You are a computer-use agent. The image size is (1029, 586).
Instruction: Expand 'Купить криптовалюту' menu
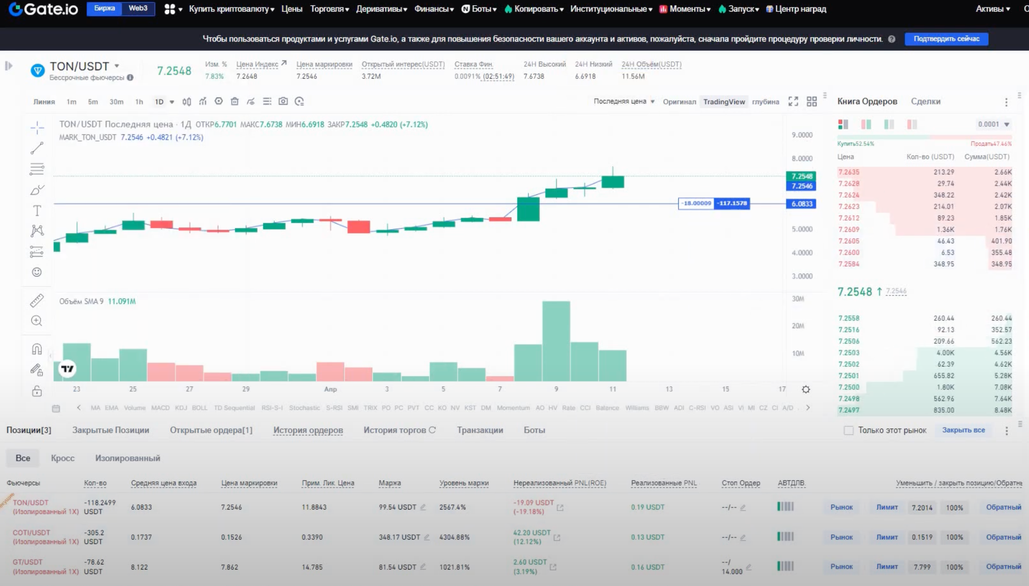(232, 9)
